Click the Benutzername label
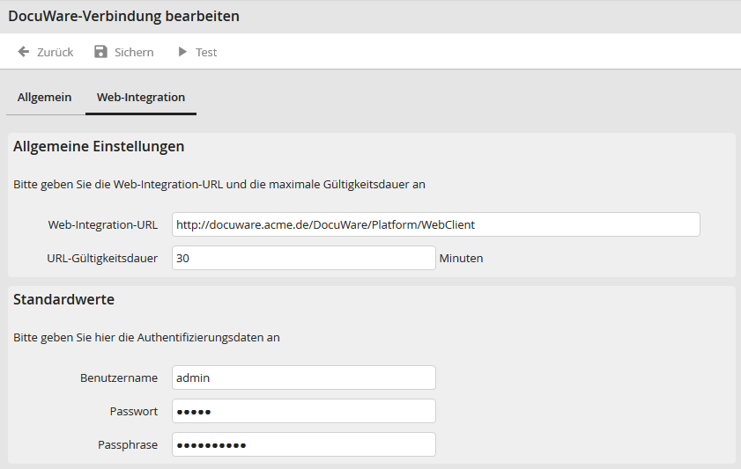Viewport: 741px width, 469px height. [118, 377]
